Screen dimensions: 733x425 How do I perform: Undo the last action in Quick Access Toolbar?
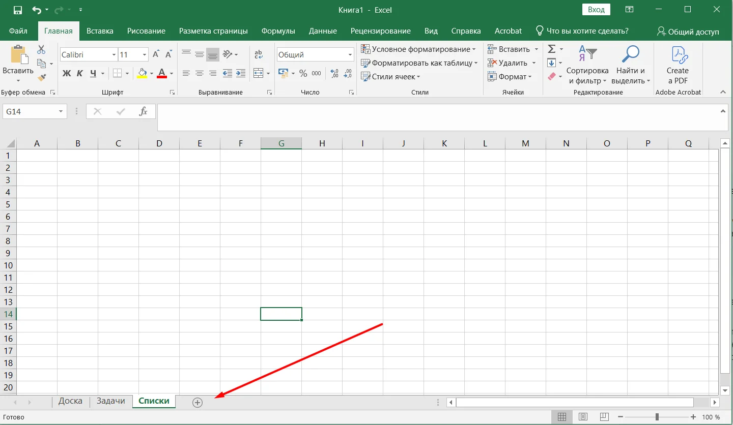tap(37, 10)
